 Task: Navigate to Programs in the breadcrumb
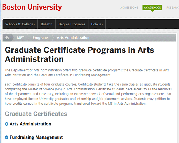click(x=40, y=38)
